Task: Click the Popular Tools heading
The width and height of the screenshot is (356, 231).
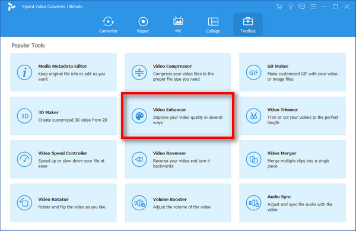Action: coord(28,45)
